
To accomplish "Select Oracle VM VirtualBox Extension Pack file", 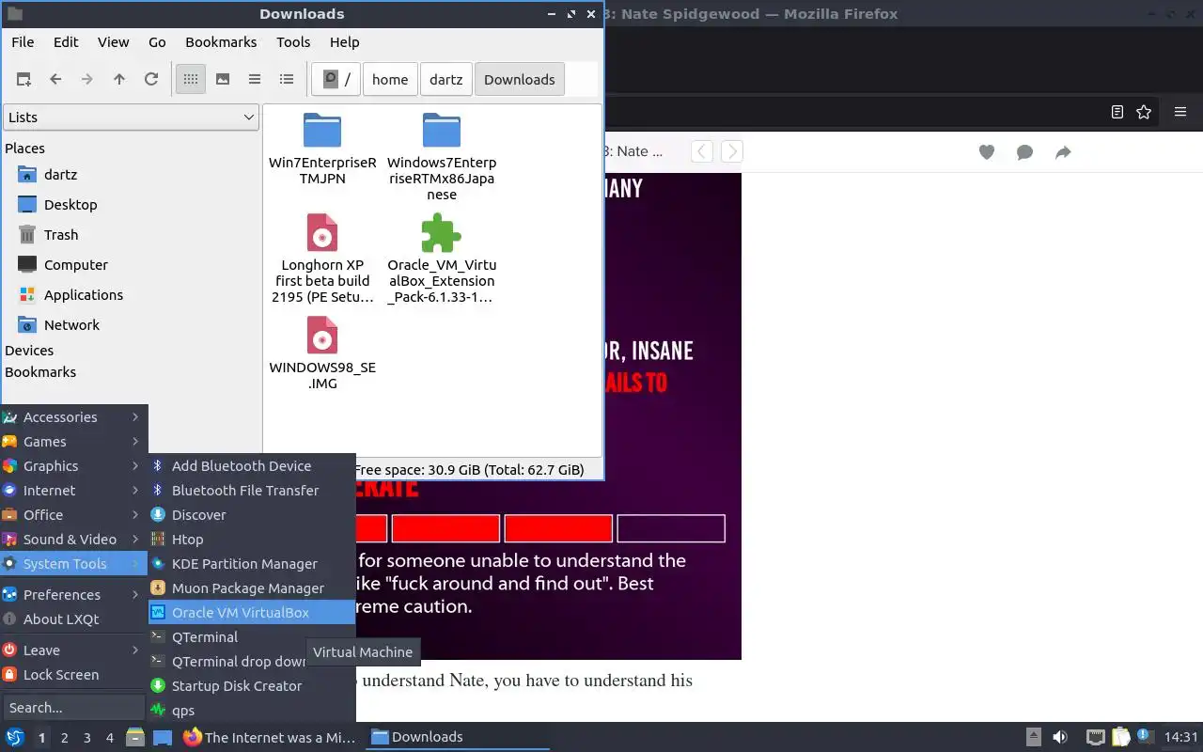I will pyautogui.click(x=441, y=258).
